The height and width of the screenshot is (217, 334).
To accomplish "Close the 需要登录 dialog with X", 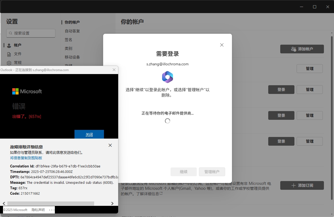I will tap(222, 45).
